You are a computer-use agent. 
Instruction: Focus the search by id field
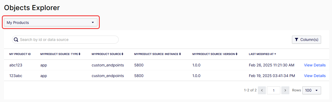click(x=65, y=40)
